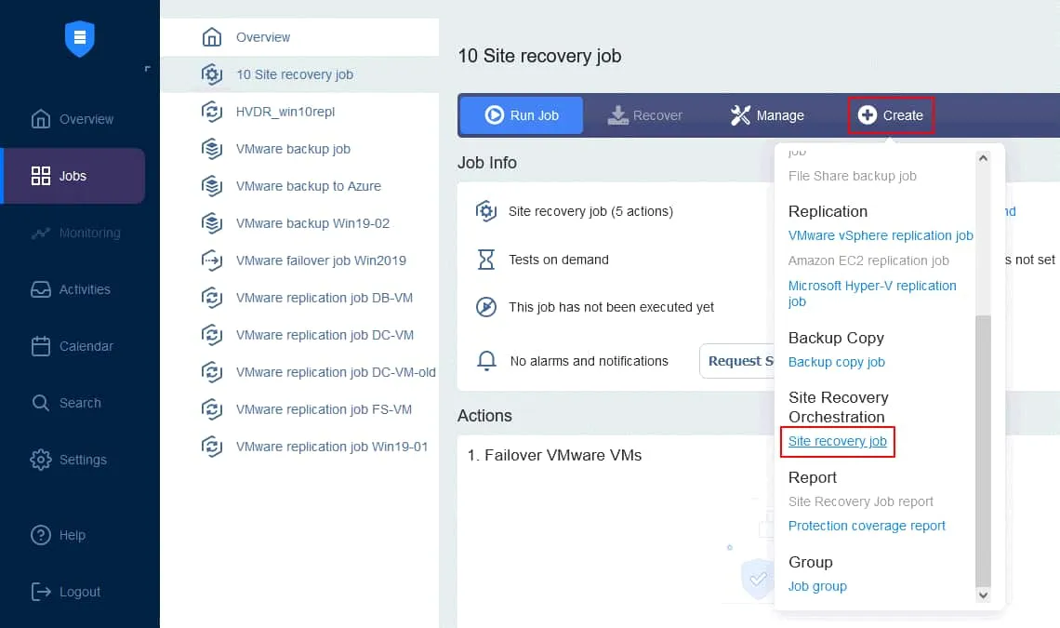Click the alarms notification bell icon
The width and height of the screenshot is (1060, 628).
[485, 361]
